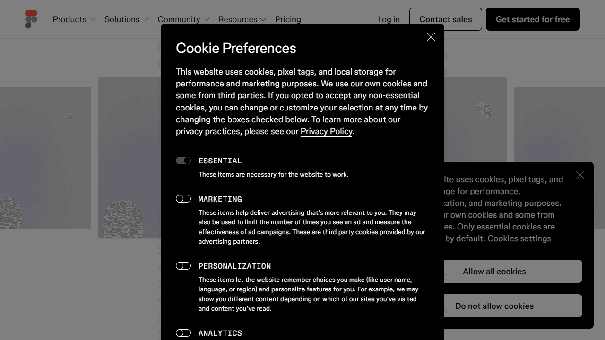Enable the Marketing cookies toggle
The image size is (605, 340).
point(183,199)
